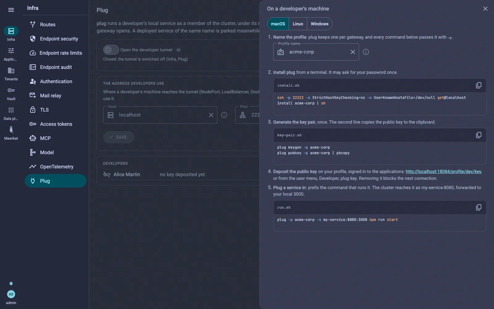Open the TLS page
494x309 pixels.
(x=56, y=110)
